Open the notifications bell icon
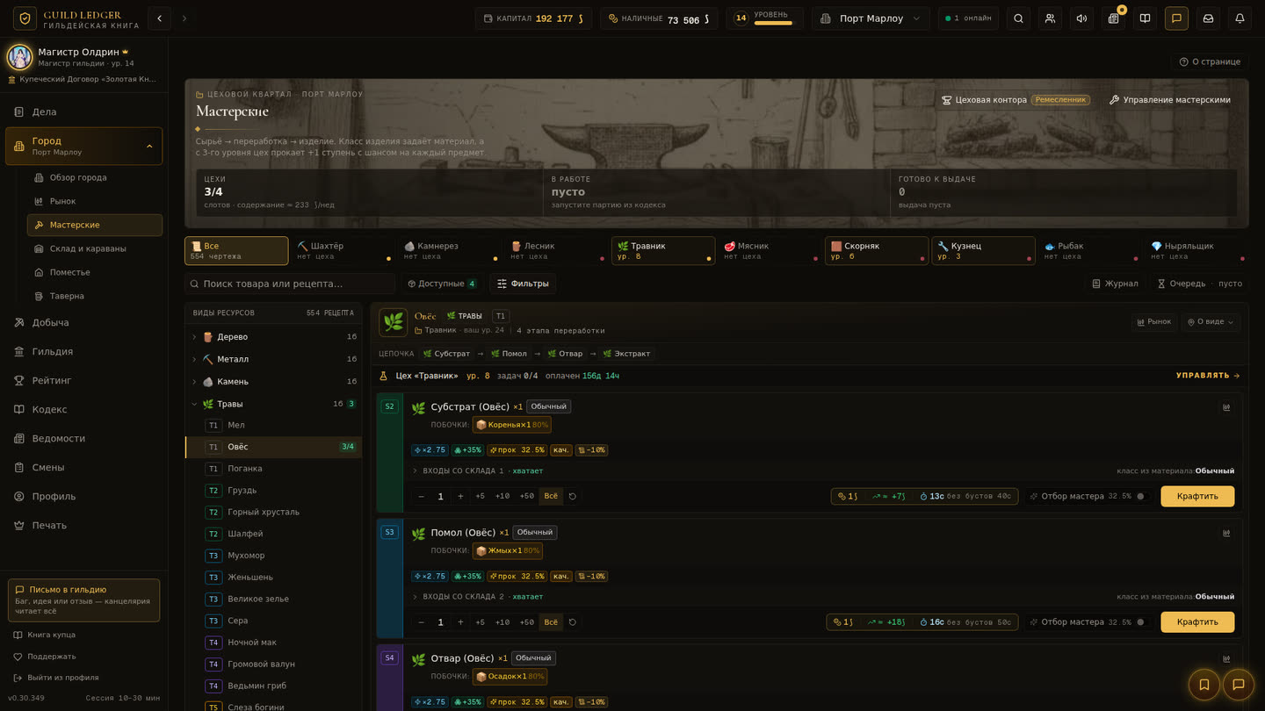Screen dimensions: 1265x711 (1240, 18)
